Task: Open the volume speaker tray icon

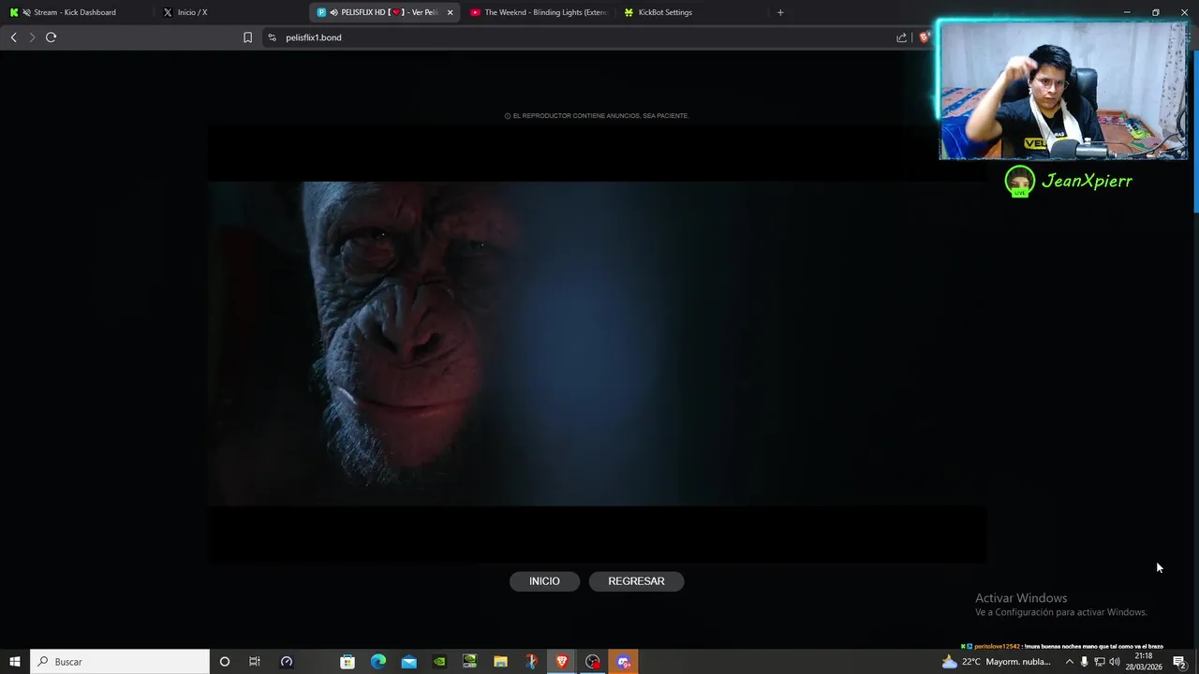Action: click(1115, 662)
